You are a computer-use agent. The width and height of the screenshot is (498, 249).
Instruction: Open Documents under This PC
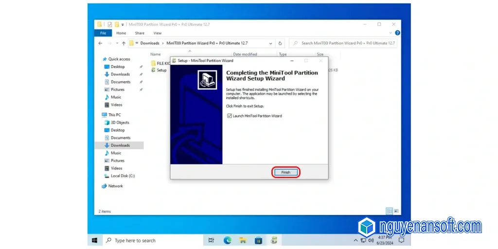[118, 138]
